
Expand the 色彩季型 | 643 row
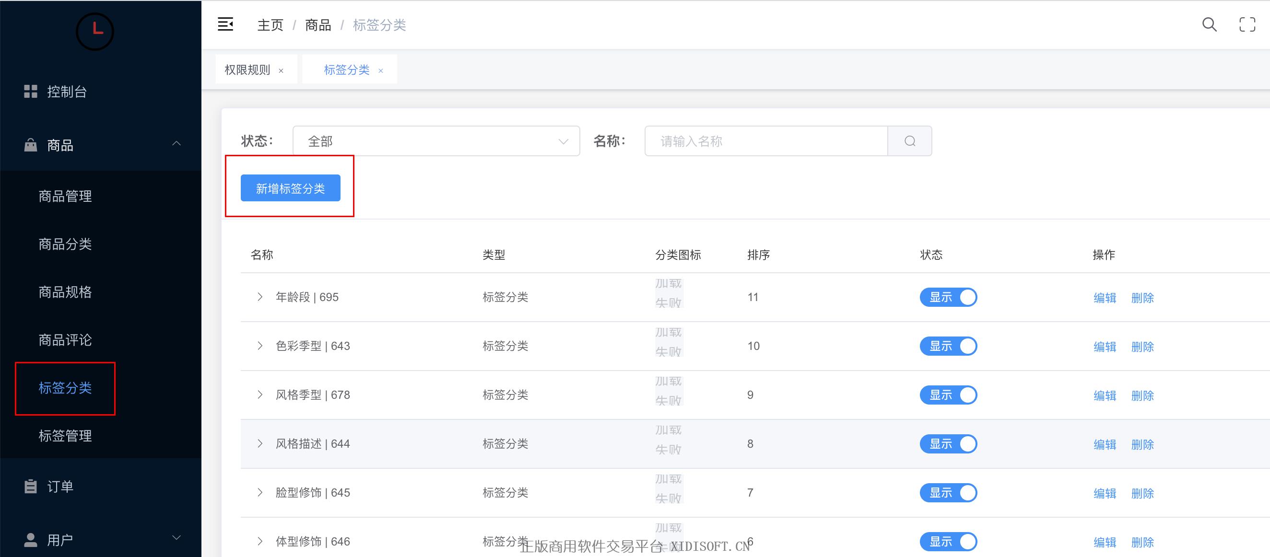[x=260, y=346]
